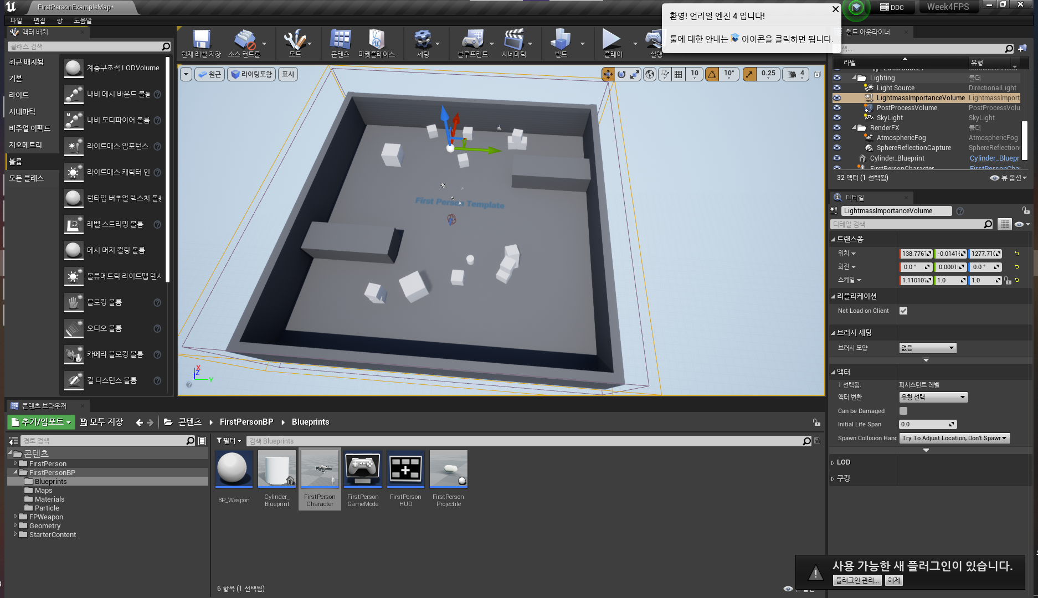Click the Location X value field
Screen dimensions: 1038x598
click(916, 254)
